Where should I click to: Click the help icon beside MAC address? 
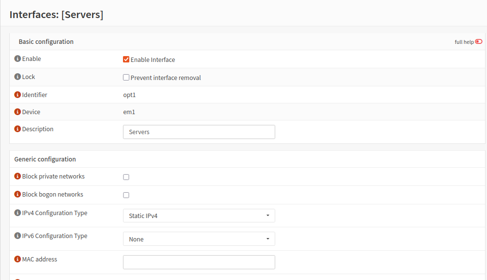click(x=18, y=260)
